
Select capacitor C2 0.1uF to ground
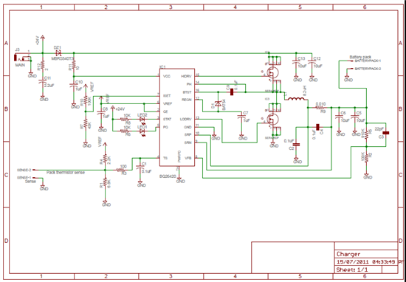pos(296,144)
